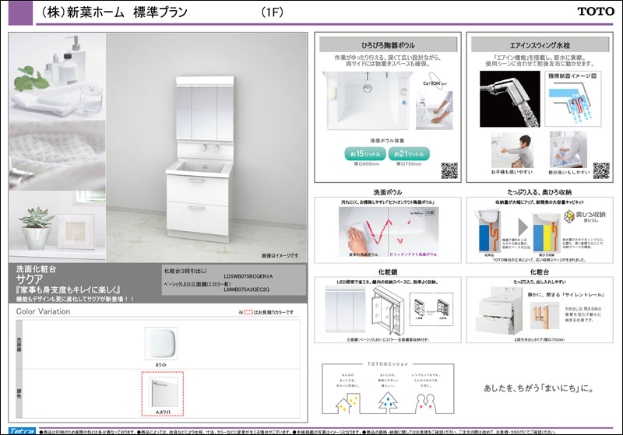Click model number LMWB075A3GEC2G
Image resolution: width=623 pixels, height=435 pixels.
tap(246, 289)
